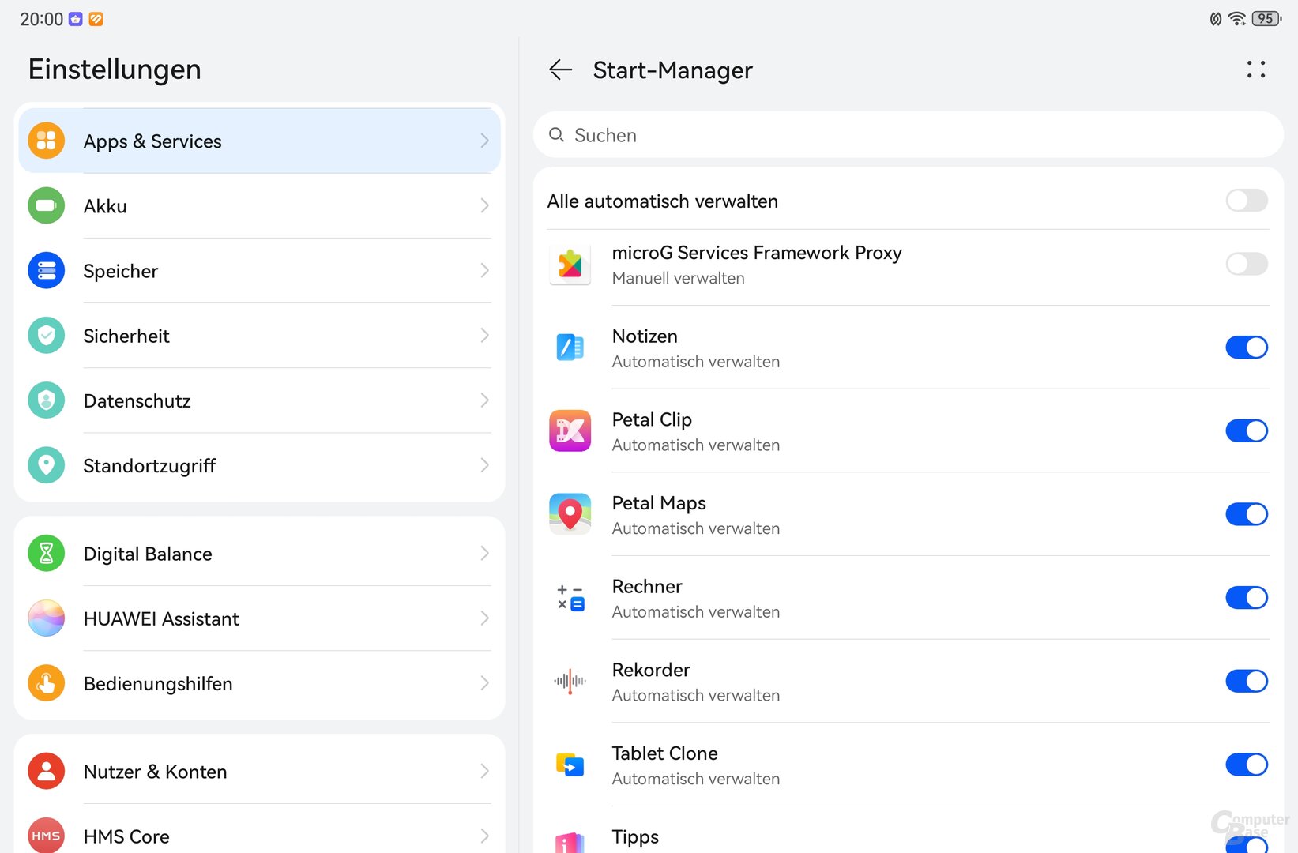Click the microG Services Framework Proxy app icon
This screenshot has width=1298, height=853.
coord(570,265)
